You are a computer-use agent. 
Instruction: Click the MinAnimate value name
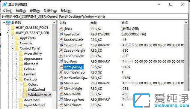(x=73, y=105)
